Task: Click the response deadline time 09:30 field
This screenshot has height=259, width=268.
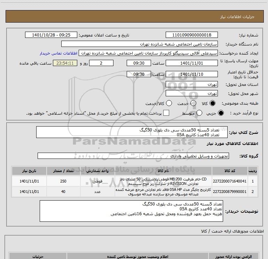Action: (x=139, y=63)
